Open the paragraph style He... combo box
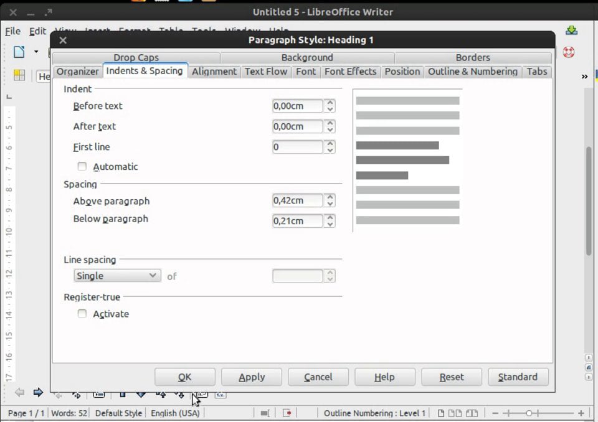This screenshot has height=422, width=598. 44,76
